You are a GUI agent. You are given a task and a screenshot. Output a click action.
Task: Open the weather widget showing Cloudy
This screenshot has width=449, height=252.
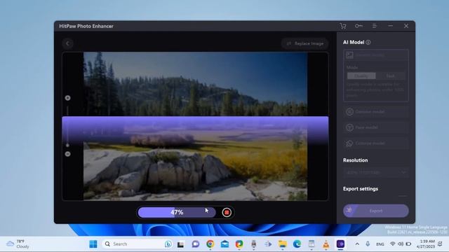(18, 244)
